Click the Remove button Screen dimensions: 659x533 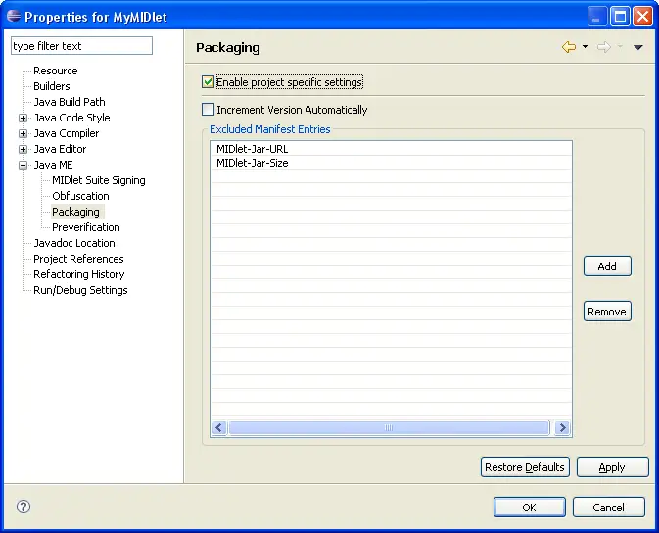click(607, 312)
